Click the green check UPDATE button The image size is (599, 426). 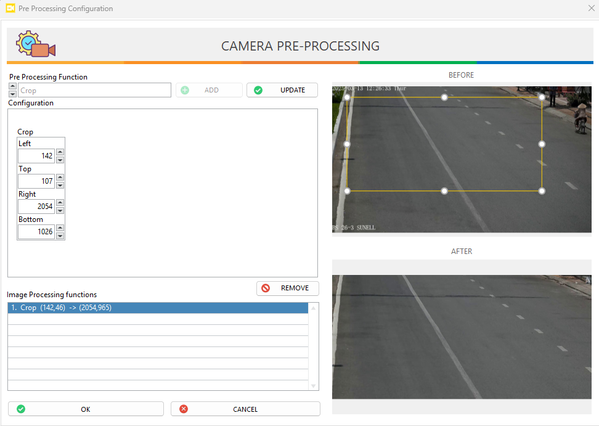click(x=282, y=90)
